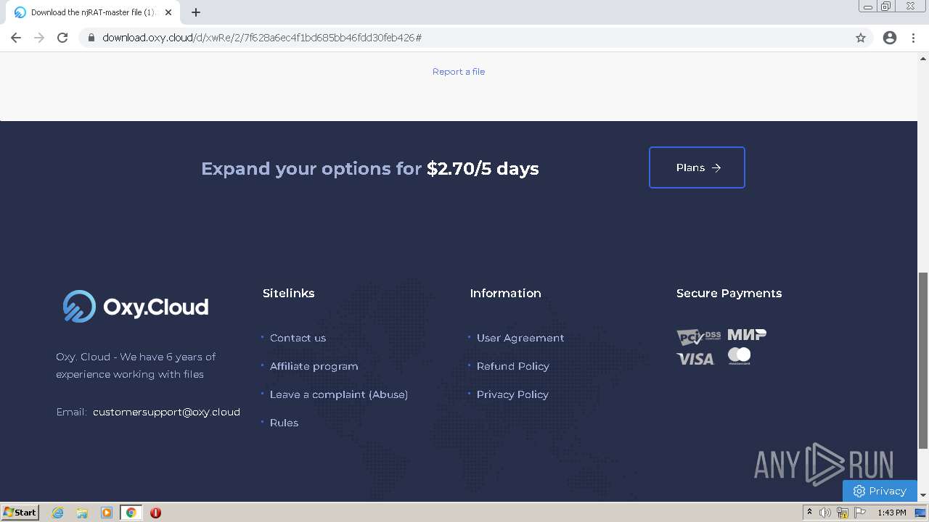
Task: Click the Report a file link
Action: click(x=459, y=71)
